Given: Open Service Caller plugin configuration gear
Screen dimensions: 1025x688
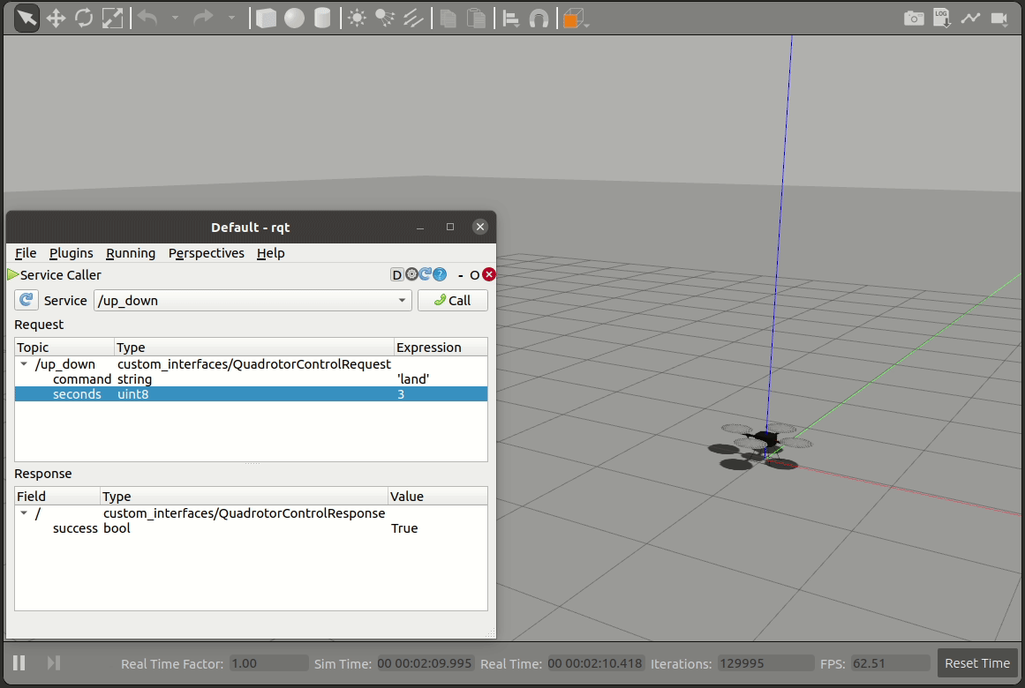Looking at the screenshot, I should click(411, 274).
